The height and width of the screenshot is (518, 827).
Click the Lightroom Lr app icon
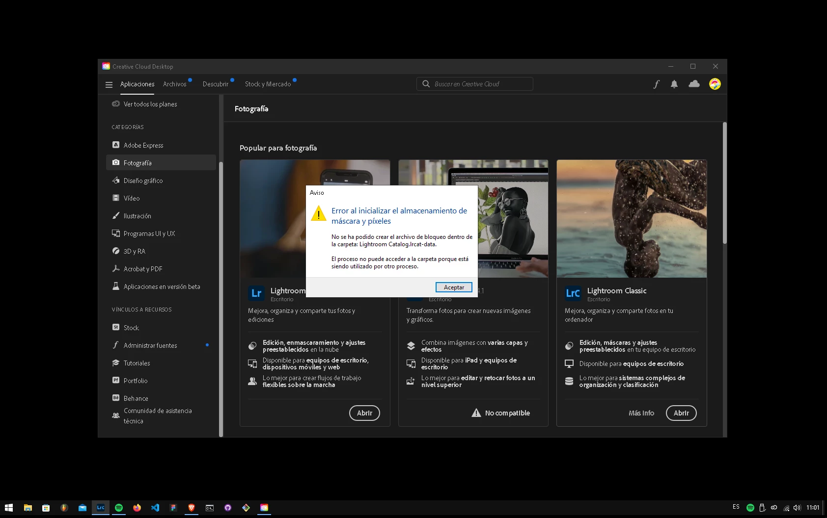[x=256, y=293]
